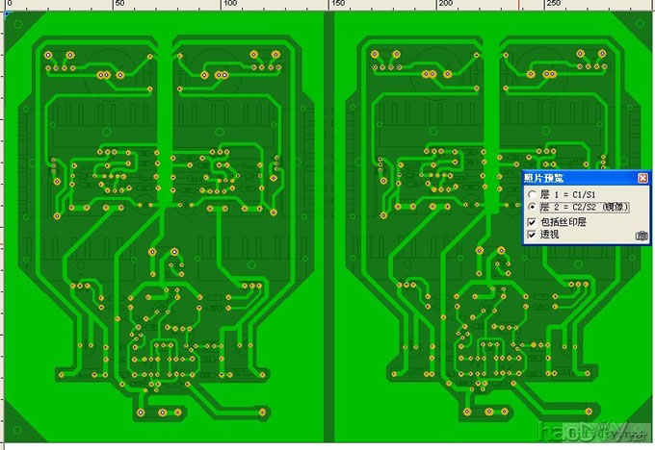Viewport: 655px width, 450px height.
Task: Click the 透视 label text
Action: tap(549, 235)
